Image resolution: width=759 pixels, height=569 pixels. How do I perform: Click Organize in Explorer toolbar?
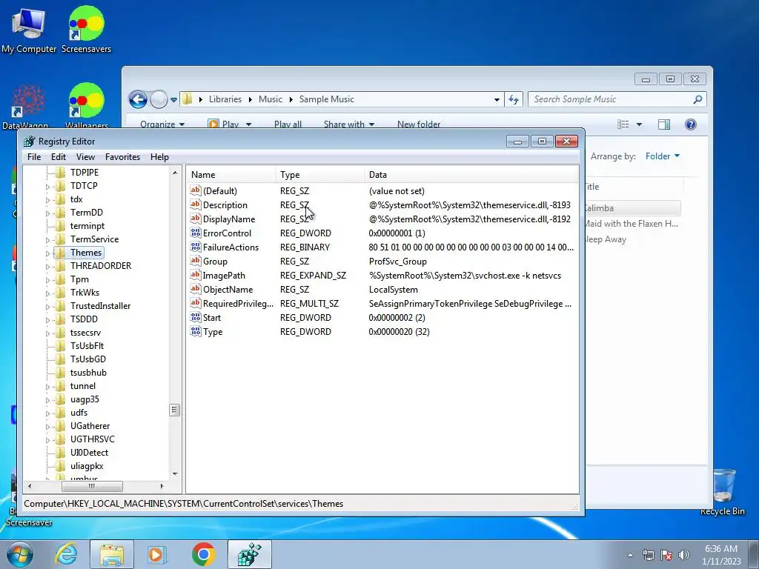coord(162,124)
